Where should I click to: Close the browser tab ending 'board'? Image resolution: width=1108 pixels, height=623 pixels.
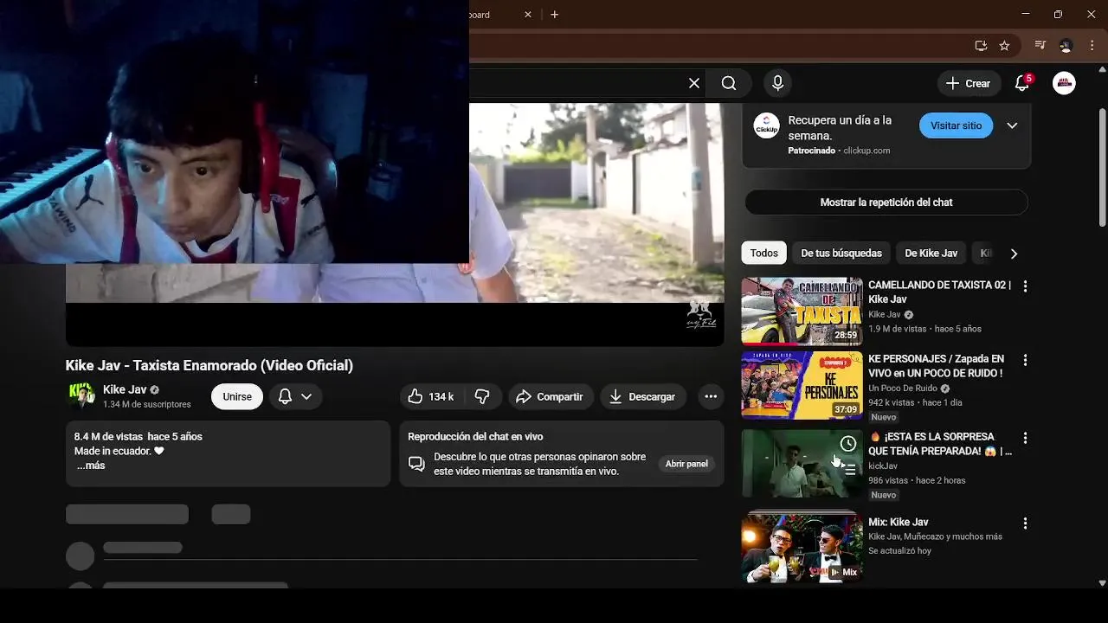pos(528,15)
